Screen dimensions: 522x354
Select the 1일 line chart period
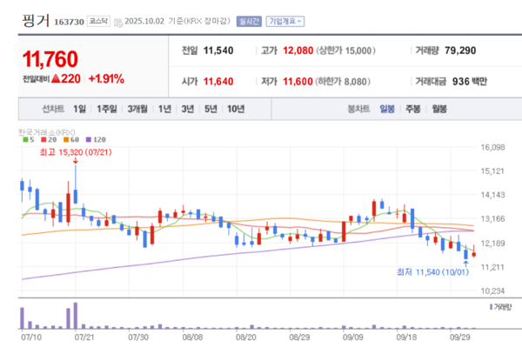(x=80, y=109)
